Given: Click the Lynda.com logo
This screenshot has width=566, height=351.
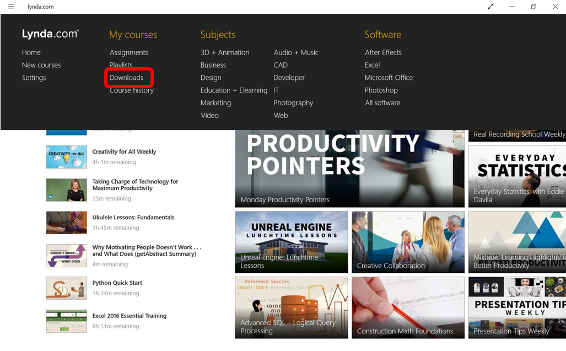Looking at the screenshot, I should (50, 34).
